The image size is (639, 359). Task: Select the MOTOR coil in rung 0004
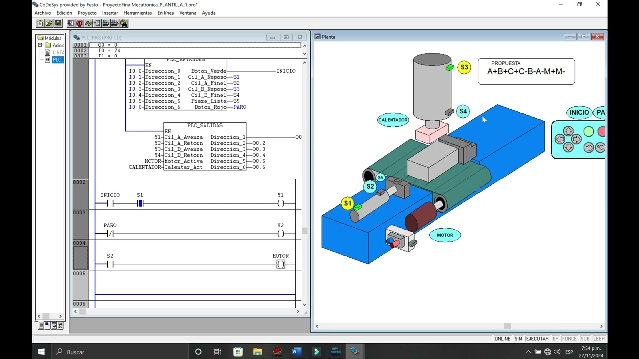click(x=281, y=264)
